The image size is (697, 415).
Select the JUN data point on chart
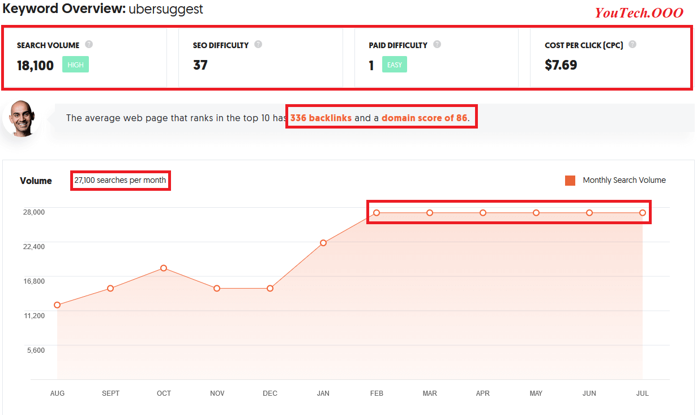click(x=589, y=213)
